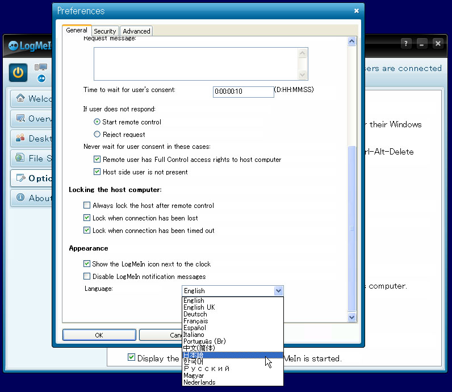Enable Always lock the host after remote control
Screen dimensions: 452x392
87,205
